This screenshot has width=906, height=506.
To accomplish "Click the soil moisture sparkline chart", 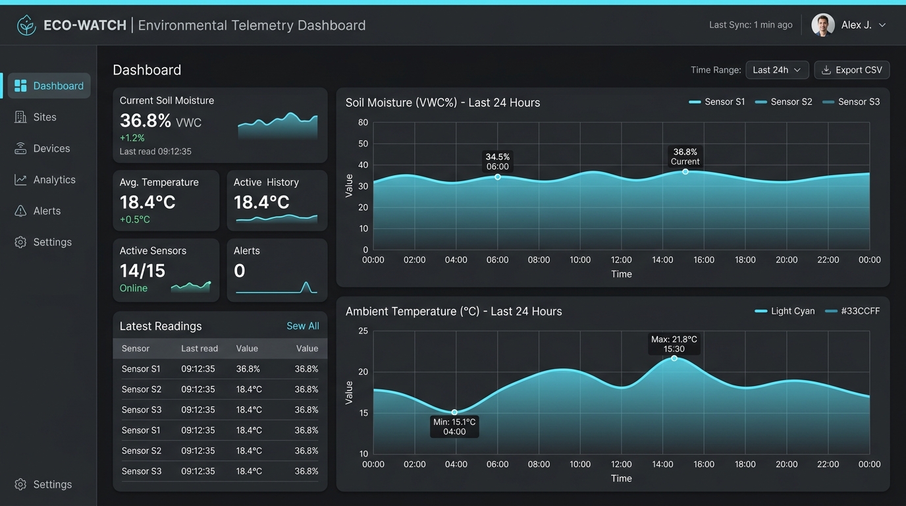I will click(278, 126).
